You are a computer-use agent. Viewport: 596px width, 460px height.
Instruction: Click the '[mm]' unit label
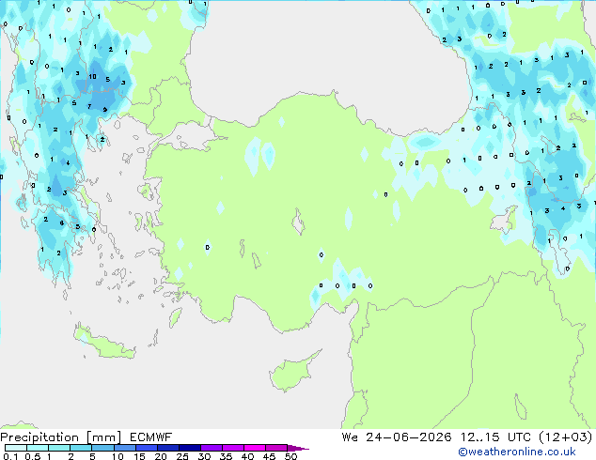coord(103,437)
